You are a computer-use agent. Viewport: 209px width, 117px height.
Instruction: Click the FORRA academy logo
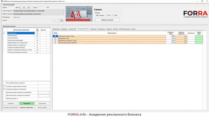(x=196, y=14)
